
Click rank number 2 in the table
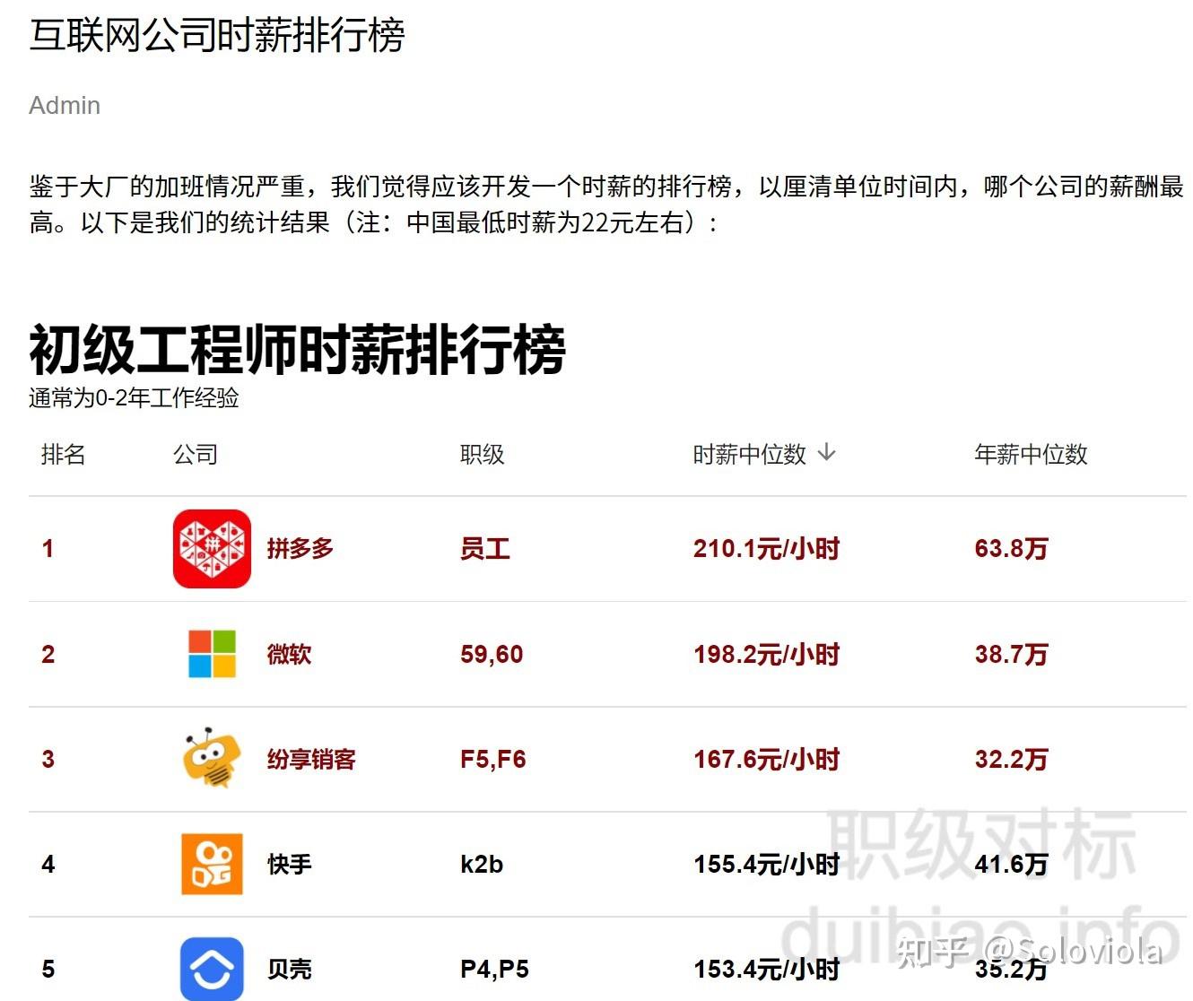48,654
